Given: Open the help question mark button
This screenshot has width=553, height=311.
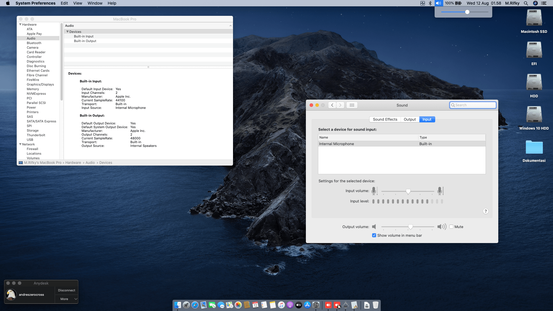Looking at the screenshot, I should click(486, 211).
